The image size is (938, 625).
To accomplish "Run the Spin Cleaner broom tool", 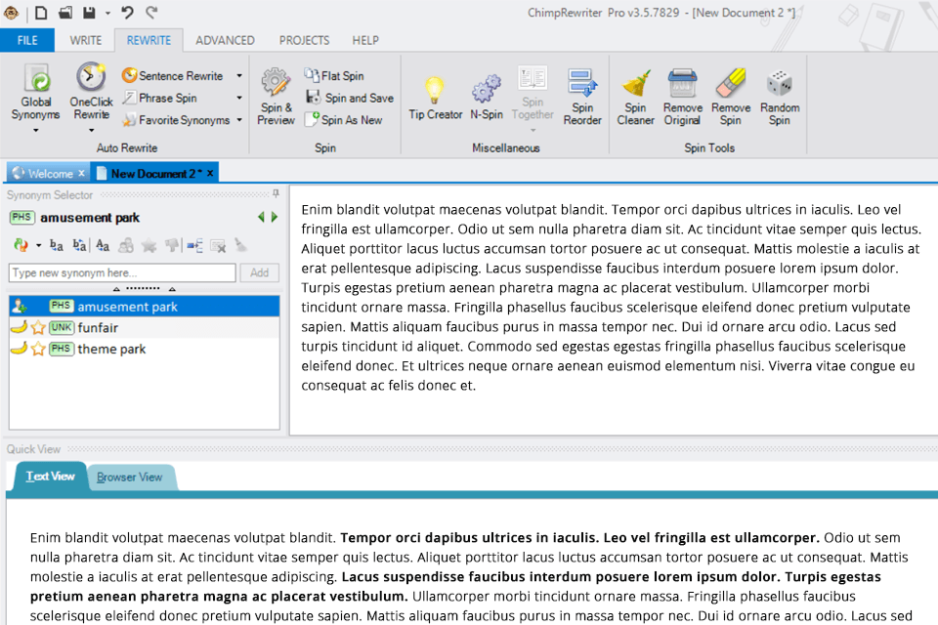I will pos(635,97).
